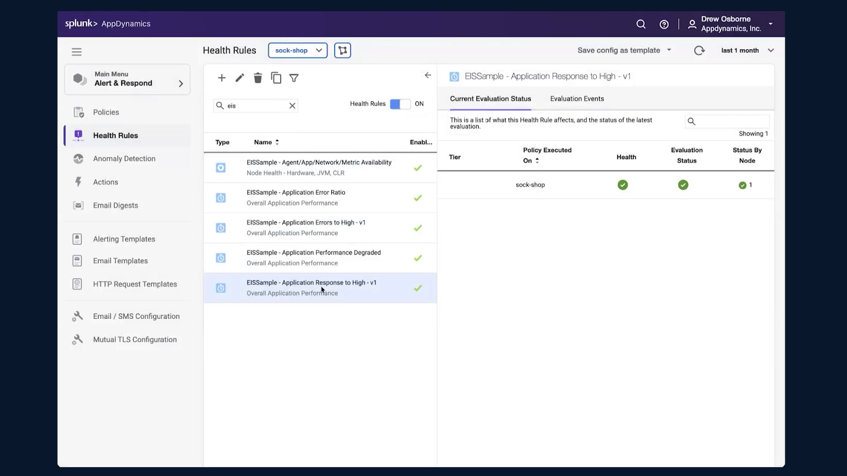This screenshot has height=476, width=847.
Task: Open Mutual TLS Configuration
Action: coord(135,340)
